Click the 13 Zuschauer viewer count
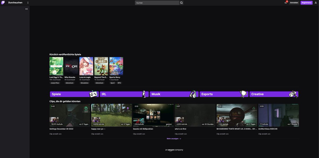The height and width of the screenshot is (158, 319). pyautogui.click(x=99, y=80)
